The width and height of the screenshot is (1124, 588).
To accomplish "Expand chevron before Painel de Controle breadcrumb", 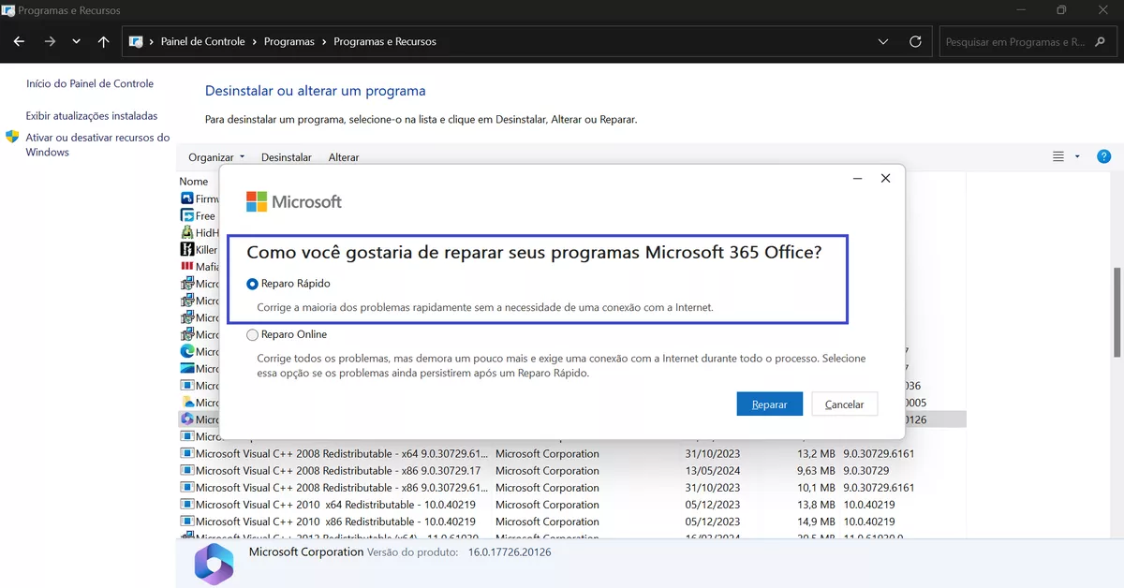I will point(152,42).
